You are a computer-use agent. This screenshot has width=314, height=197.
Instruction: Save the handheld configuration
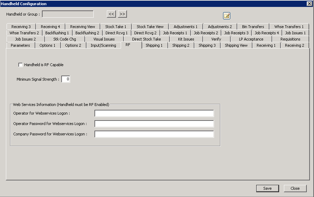pos(267,188)
